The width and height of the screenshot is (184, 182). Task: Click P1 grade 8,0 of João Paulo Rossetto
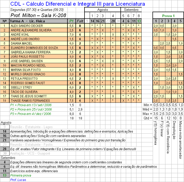tap(72, 57)
